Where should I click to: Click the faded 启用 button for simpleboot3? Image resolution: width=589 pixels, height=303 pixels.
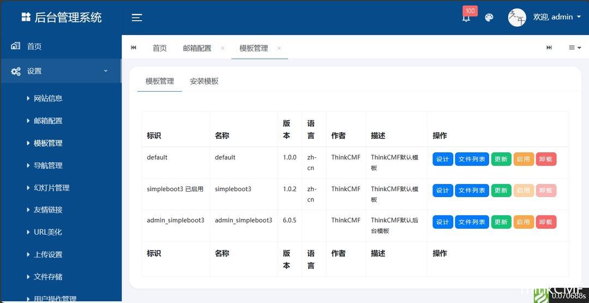tap(523, 191)
